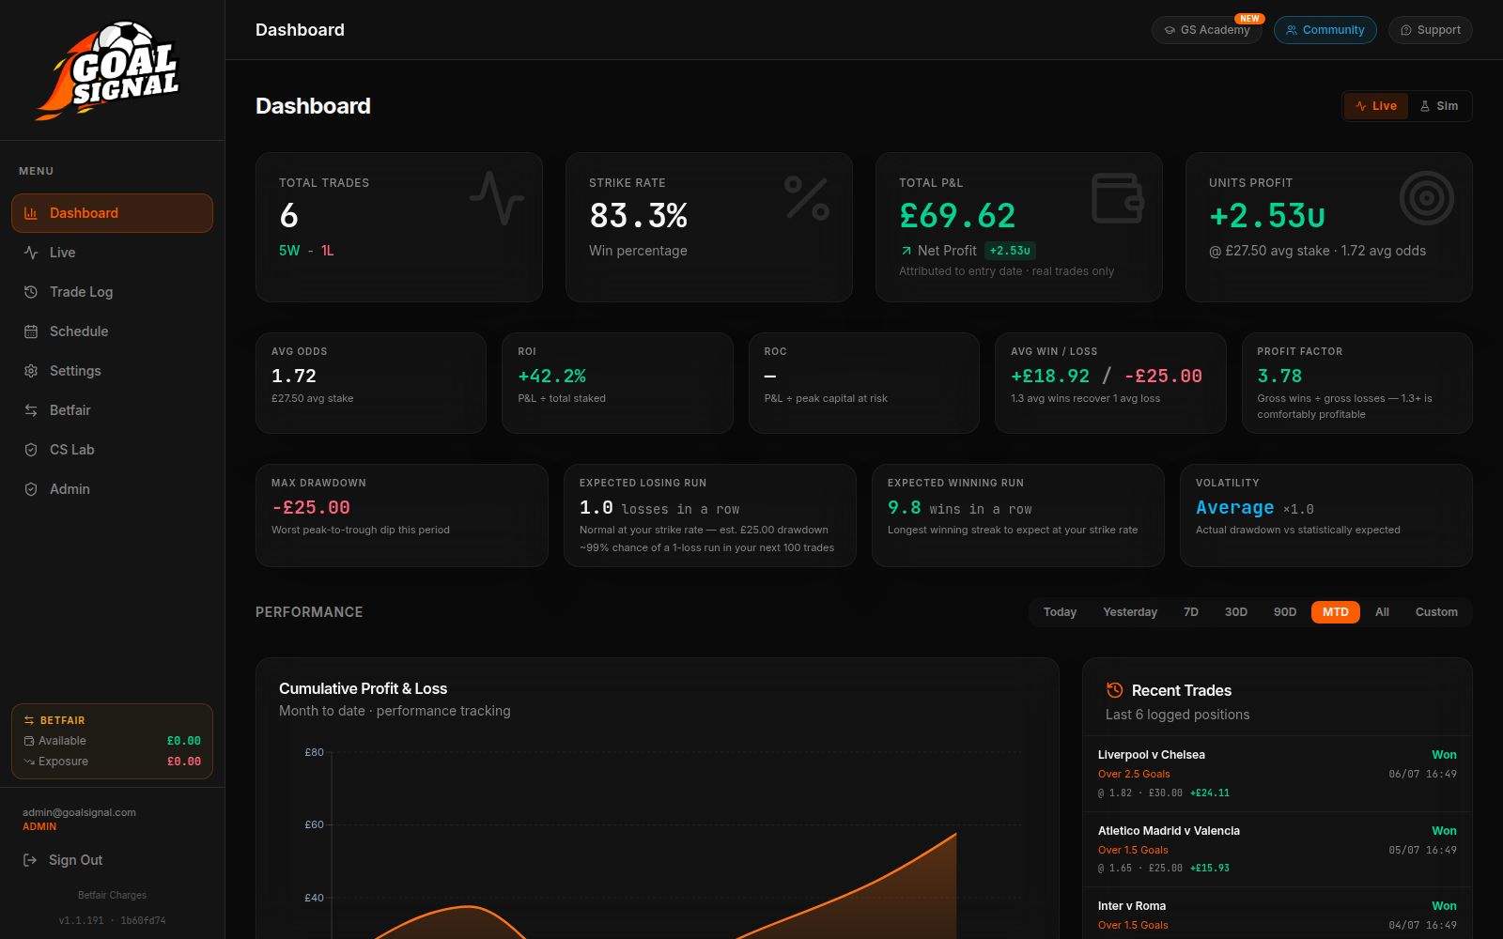This screenshot has height=939, width=1503.
Task: Open the Betfair Charges link
Action: [112, 895]
